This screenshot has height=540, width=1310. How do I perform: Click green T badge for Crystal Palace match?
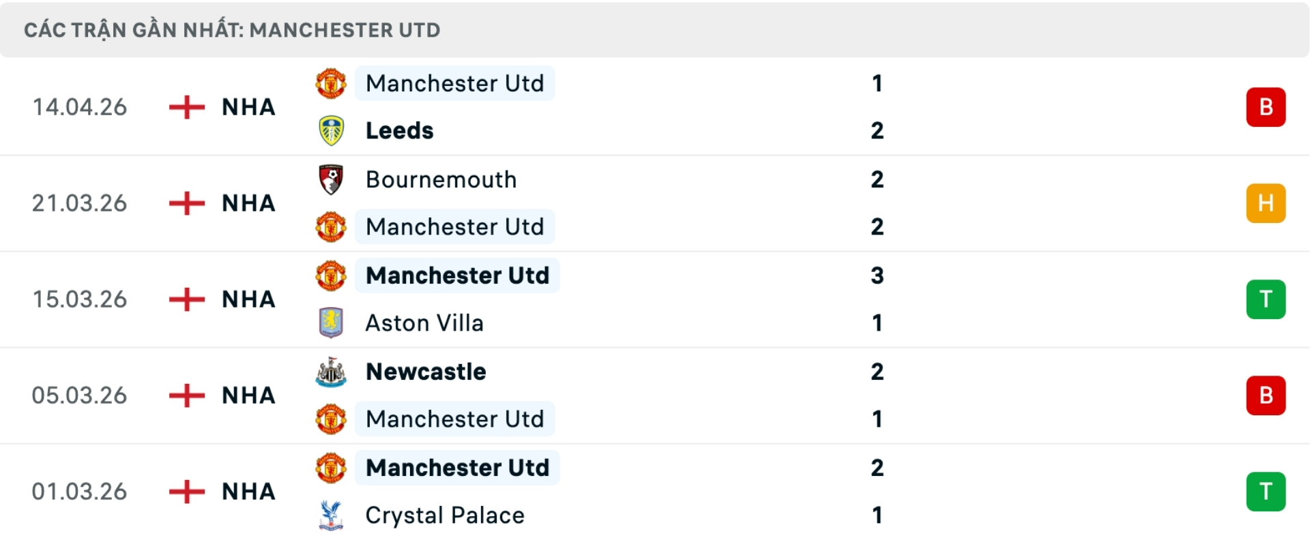click(x=1266, y=492)
